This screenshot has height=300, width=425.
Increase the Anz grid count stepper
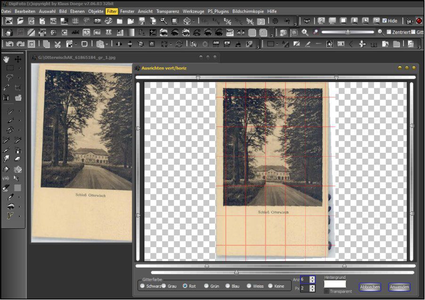point(312,278)
